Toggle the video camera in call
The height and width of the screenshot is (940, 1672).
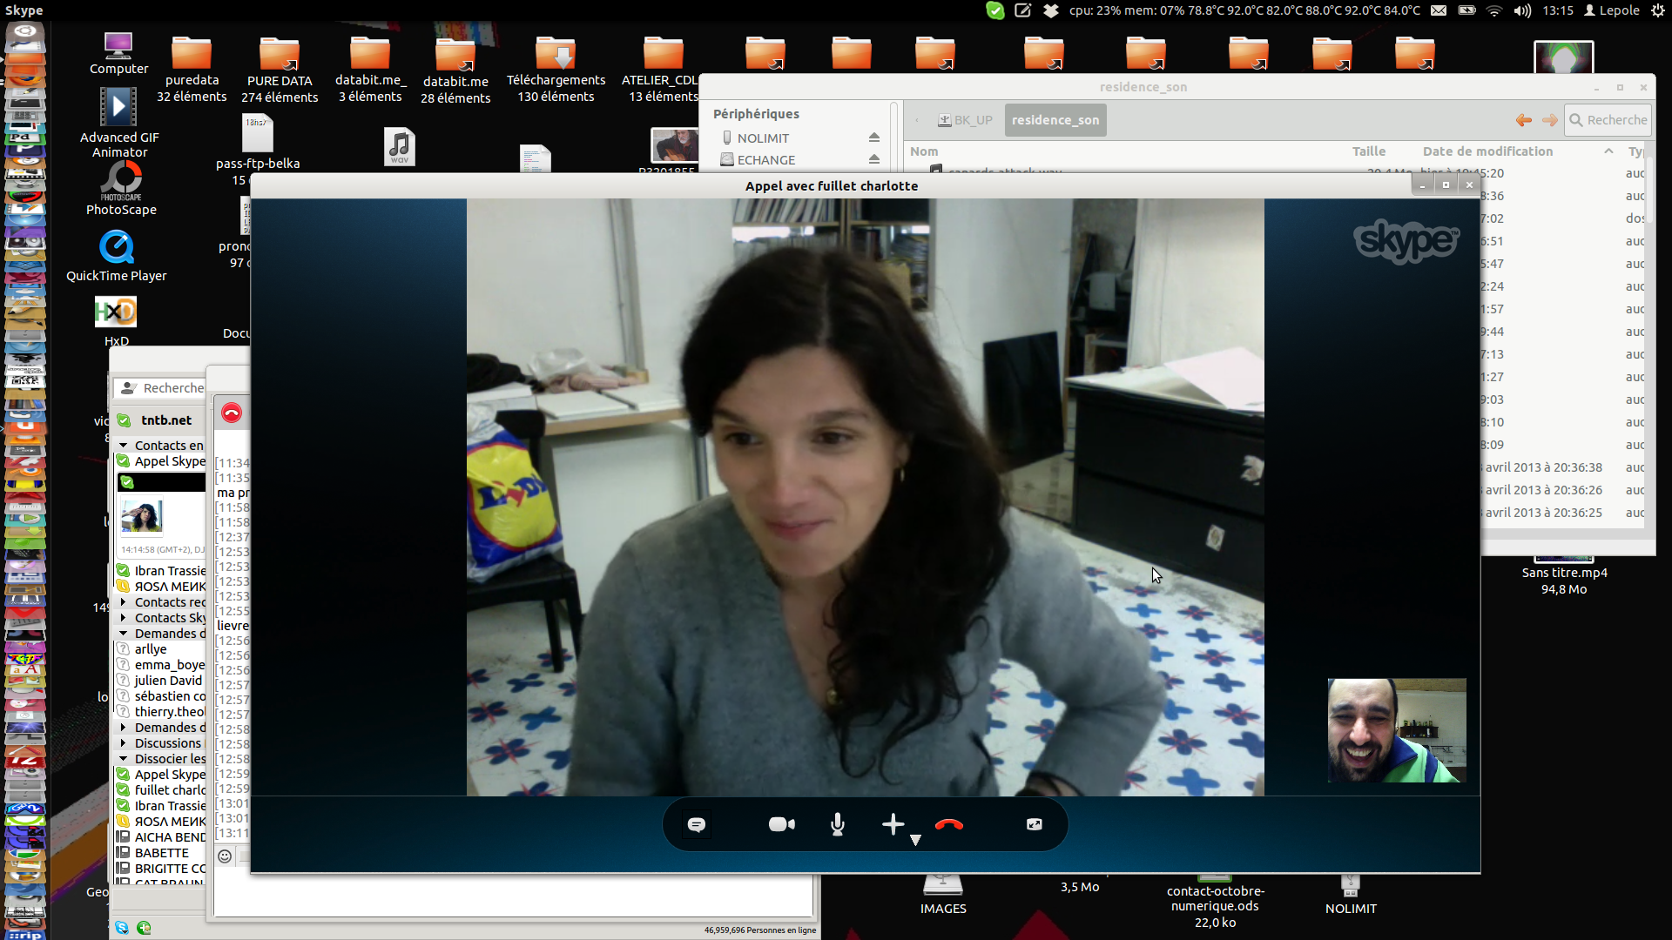[x=781, y=824]
